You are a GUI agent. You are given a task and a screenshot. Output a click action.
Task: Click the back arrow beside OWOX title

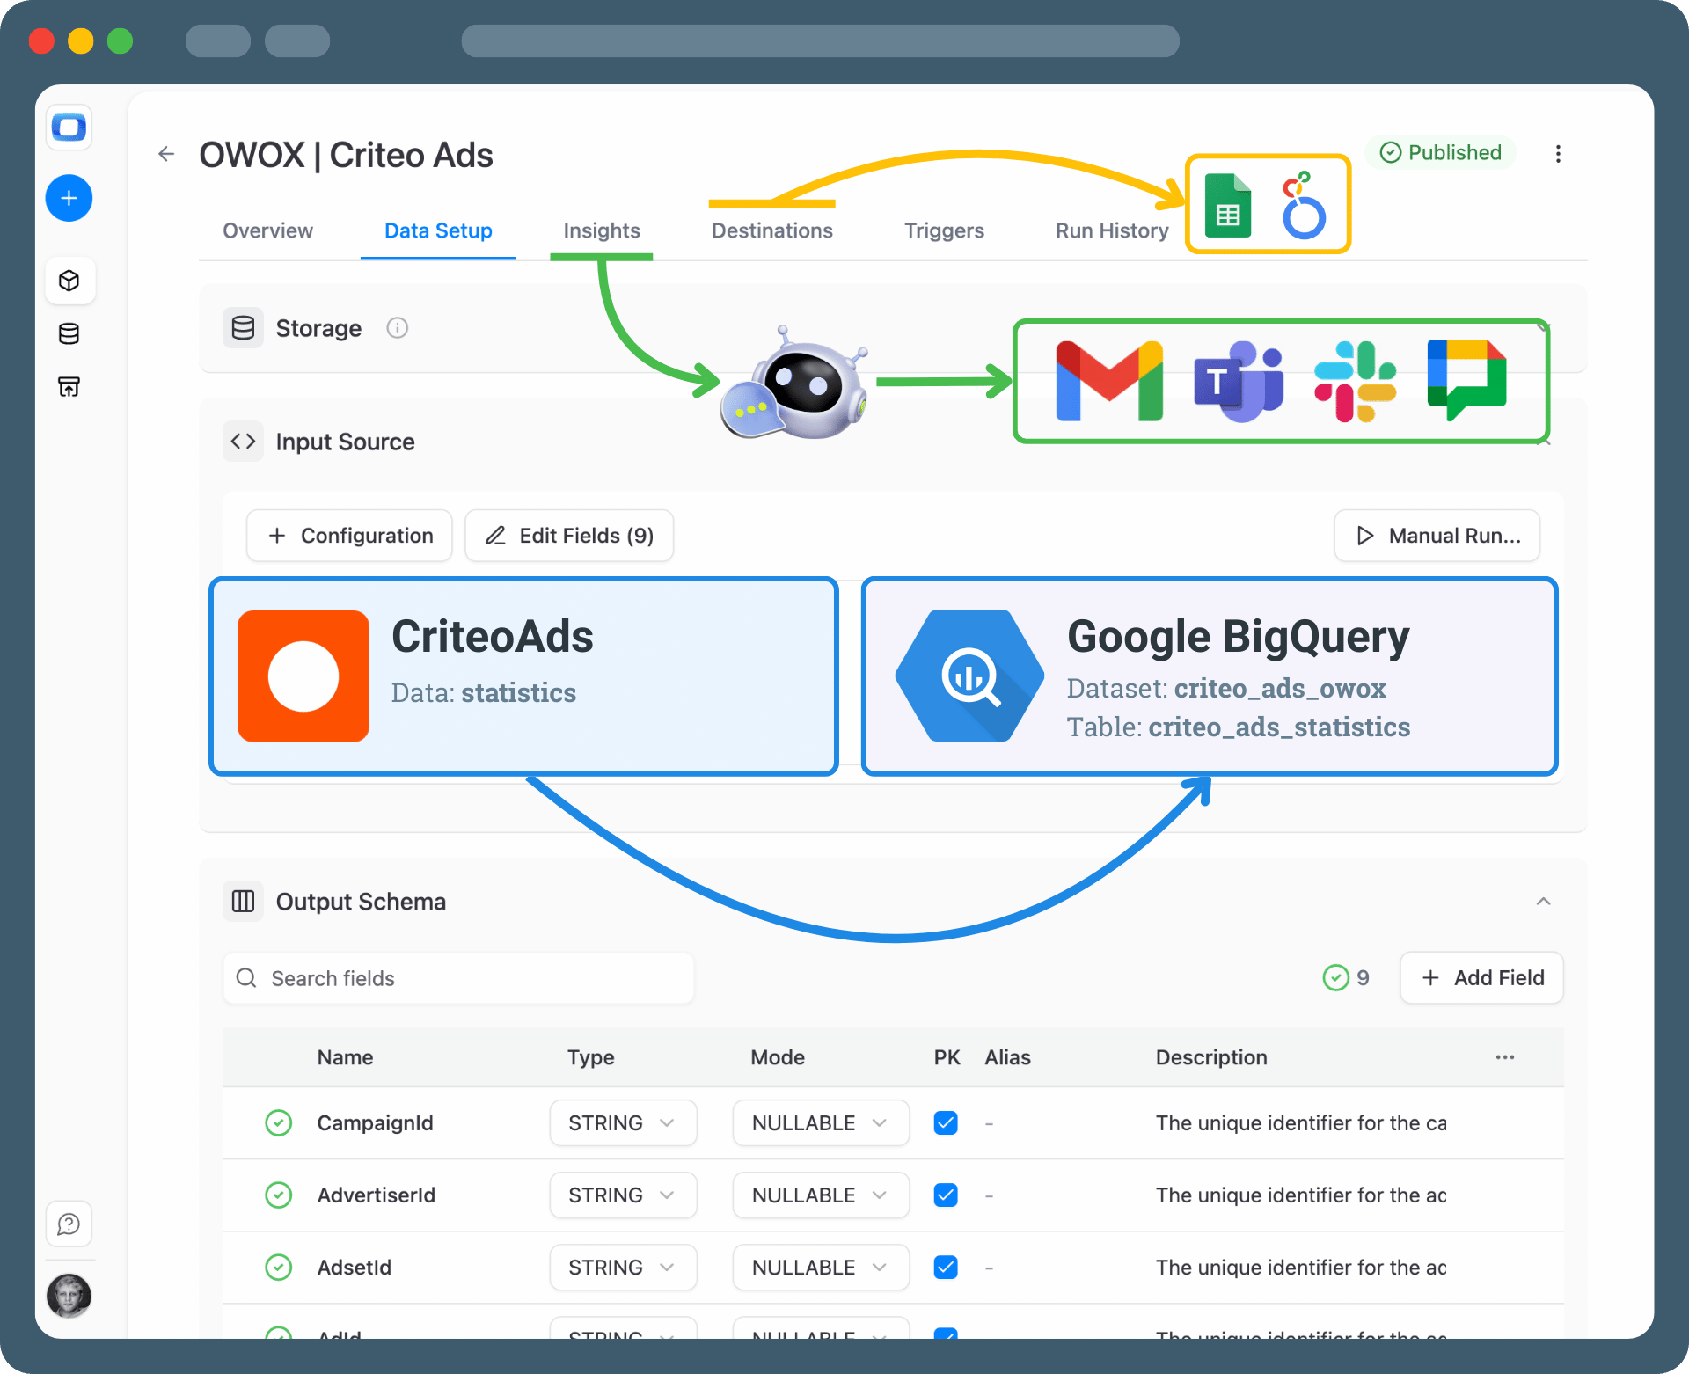(x=166, y=155)
